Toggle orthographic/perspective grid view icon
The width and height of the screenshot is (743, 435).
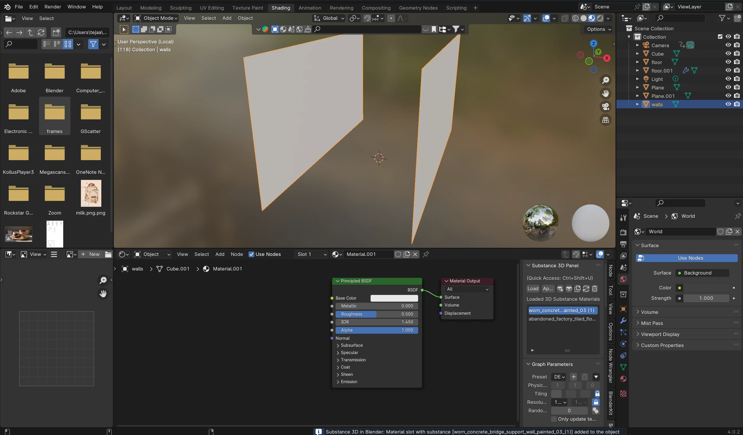coord(605,120)
